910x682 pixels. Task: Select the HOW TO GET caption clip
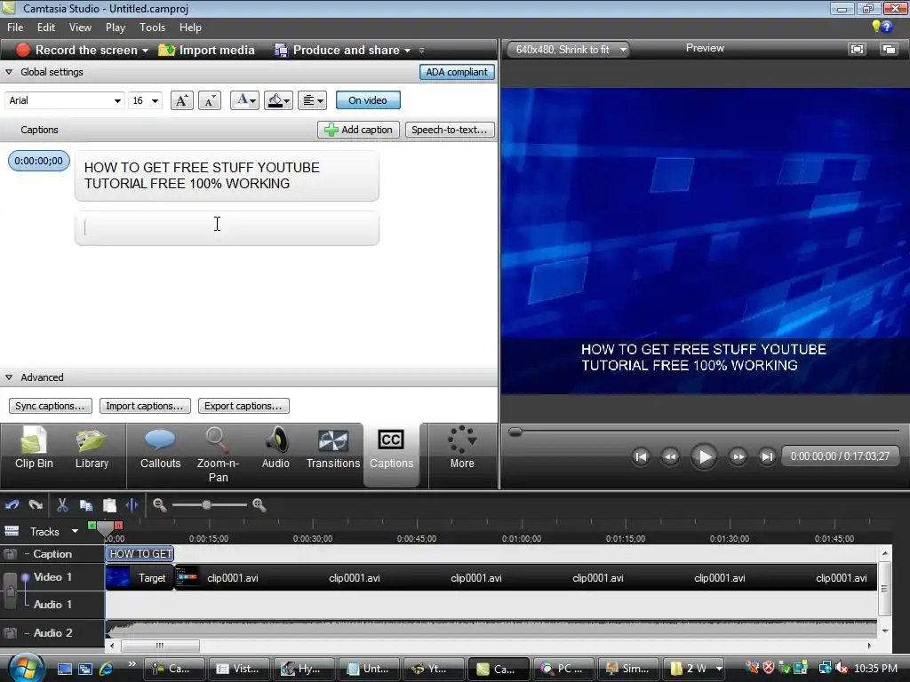(140, 554)
